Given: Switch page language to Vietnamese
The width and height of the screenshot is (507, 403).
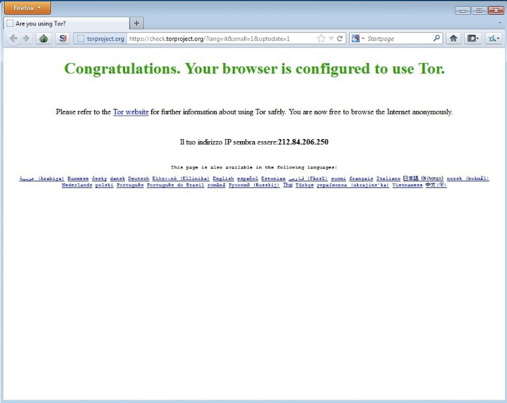Looking at the screenshot, I should [407, 185].
